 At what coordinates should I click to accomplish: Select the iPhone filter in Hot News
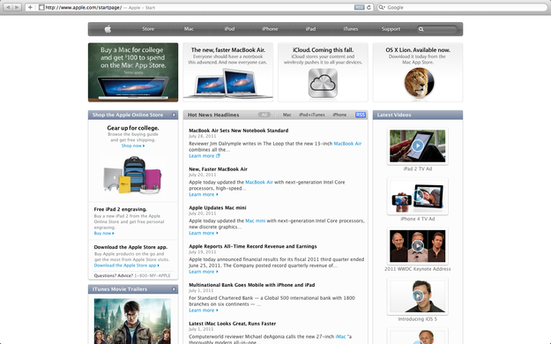[339, 115]
